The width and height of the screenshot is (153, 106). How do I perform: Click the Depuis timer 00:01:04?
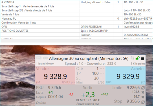pos(55,97)
